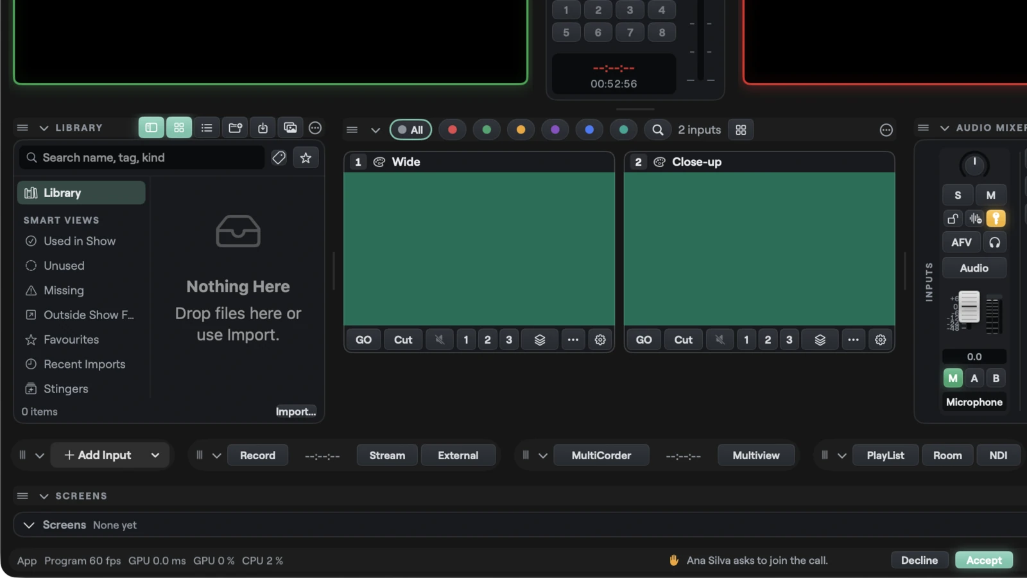Toggle AFV on Microphone channel
1027x578 pixels.
pos(961,242)
